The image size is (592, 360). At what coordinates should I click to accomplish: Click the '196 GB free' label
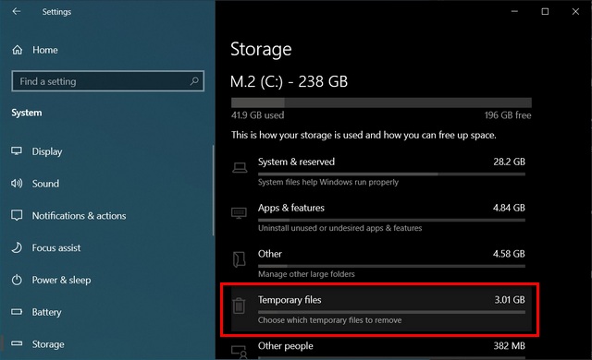(x=508, y=115)
